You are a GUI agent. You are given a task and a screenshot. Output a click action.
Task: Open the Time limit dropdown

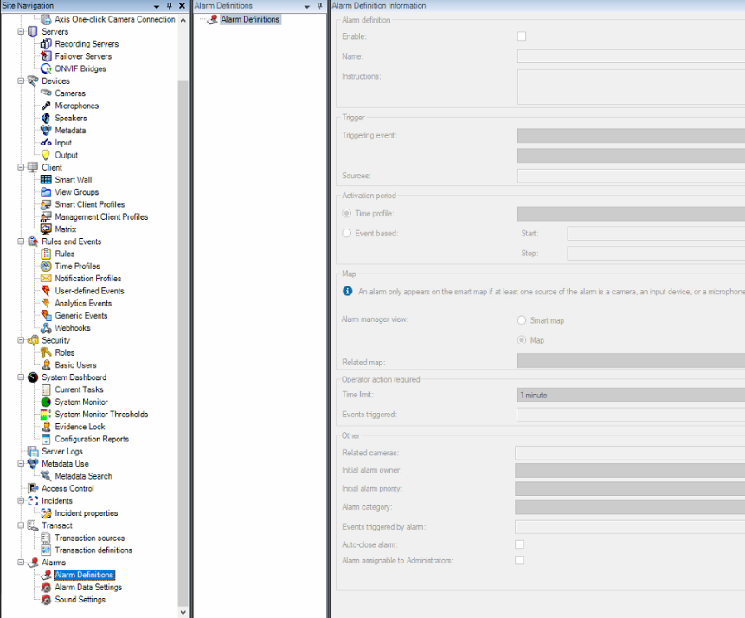[x=630, y=395]
